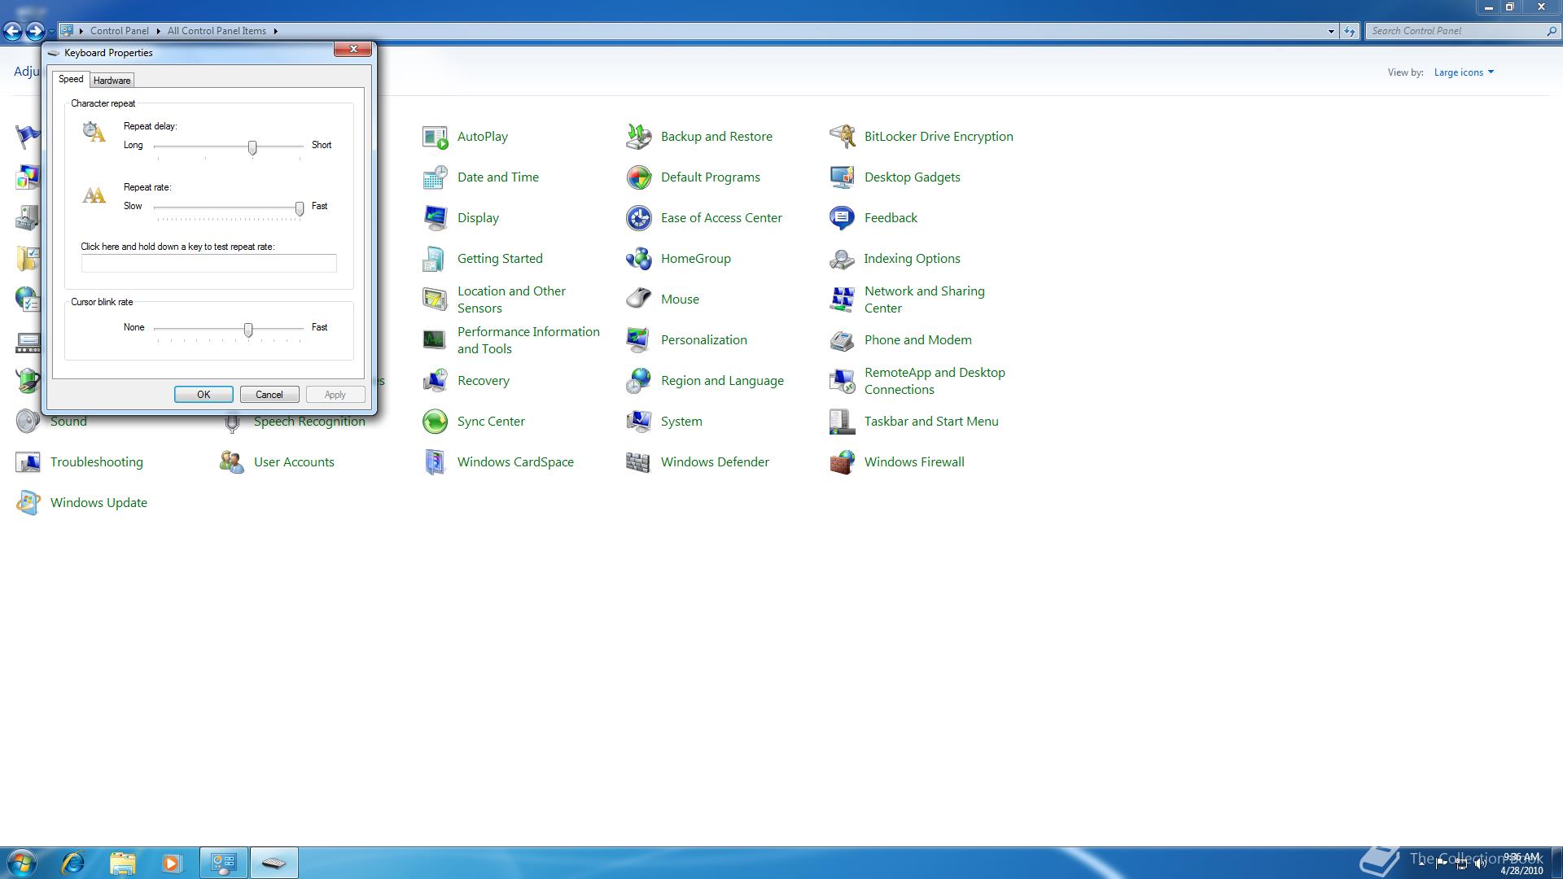
Task: Click Cancel in Keyboard Properties
Action: (x=269, y=395)
